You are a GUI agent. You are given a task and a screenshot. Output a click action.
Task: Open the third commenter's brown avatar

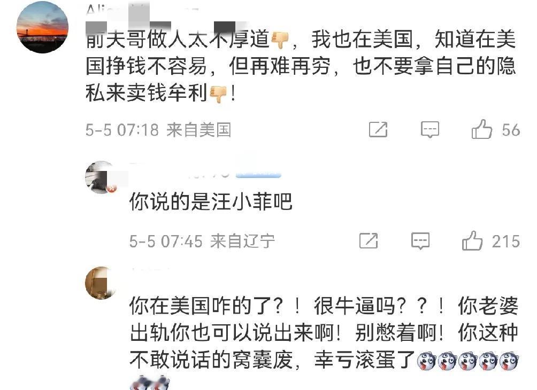click(x=102, y=283)
